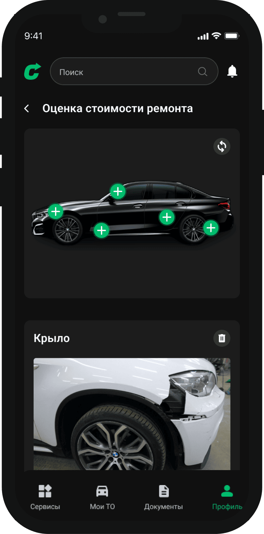Image resolution: width=264 pixels, height=534 pixels.
Task: Add damage marker on the windshield
Action: click(x=118, y=191)
